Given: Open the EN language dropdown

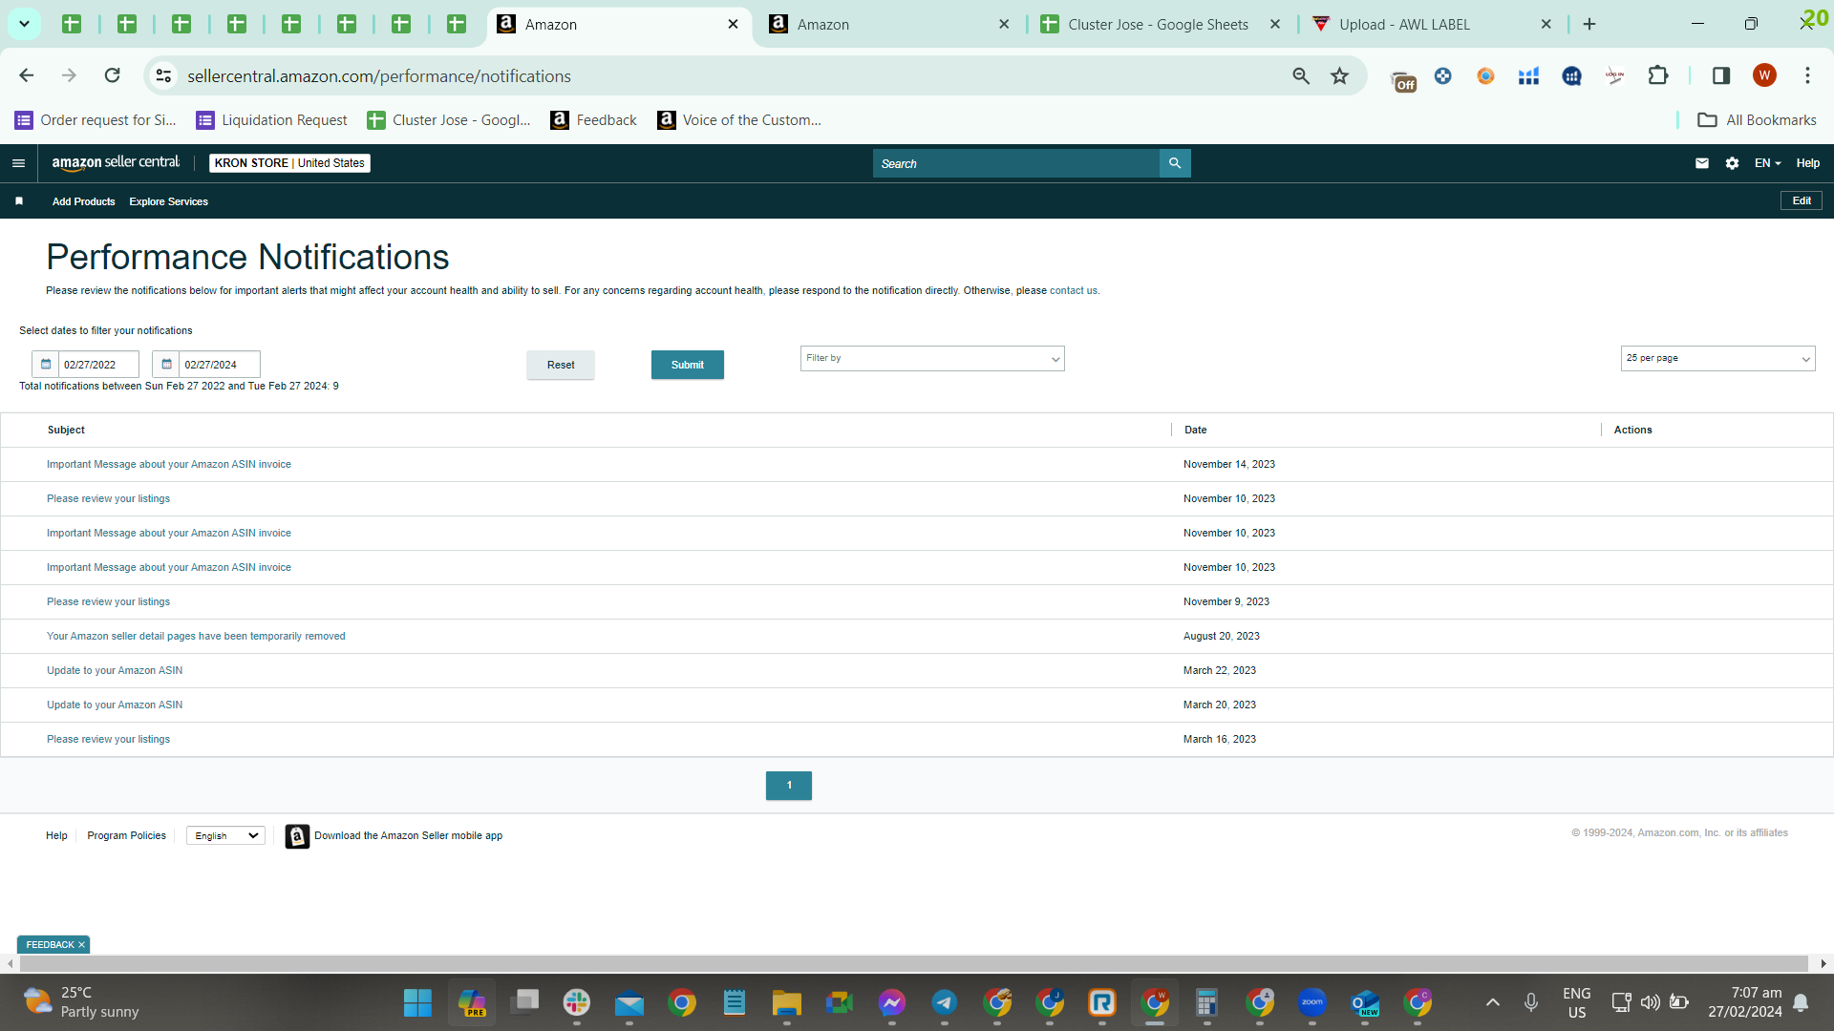Looking at the screenshot, I should tap(1767, 163).
